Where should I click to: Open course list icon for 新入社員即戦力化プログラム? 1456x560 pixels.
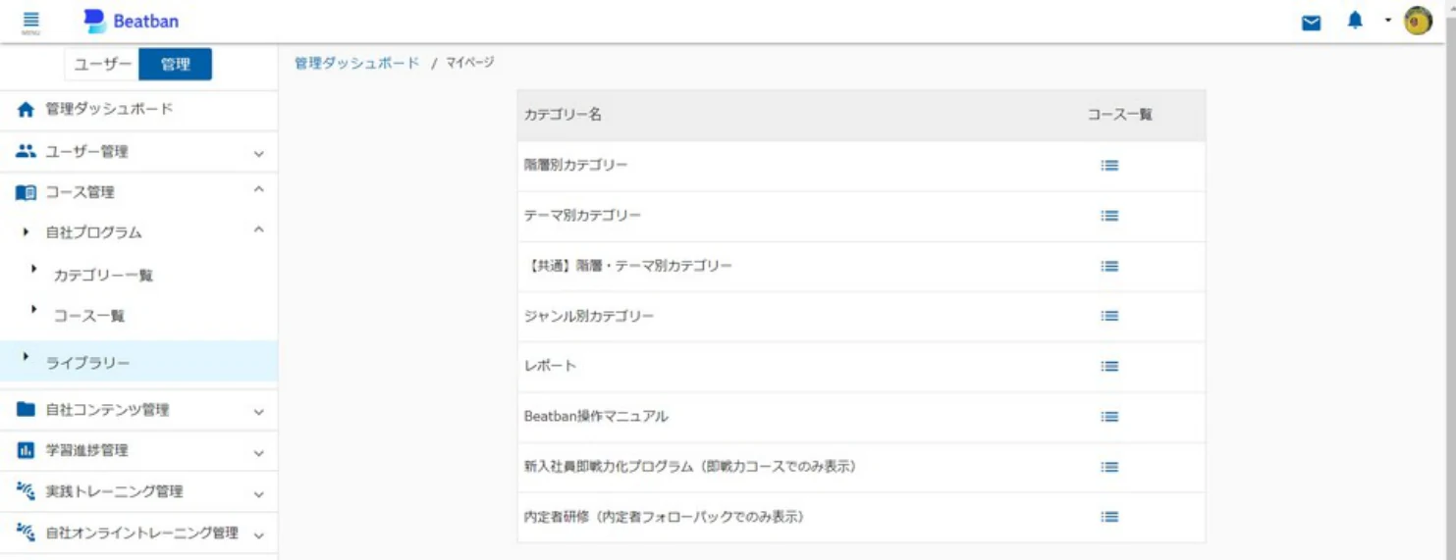[x=1109, y=467]
